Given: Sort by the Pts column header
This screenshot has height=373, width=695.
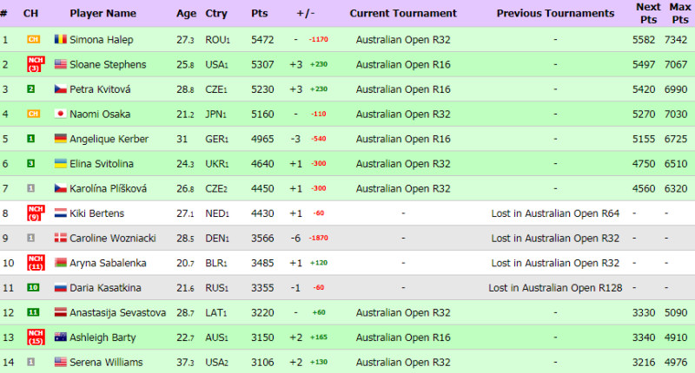Looking at the screenshot, I should (x=259, y=13).
